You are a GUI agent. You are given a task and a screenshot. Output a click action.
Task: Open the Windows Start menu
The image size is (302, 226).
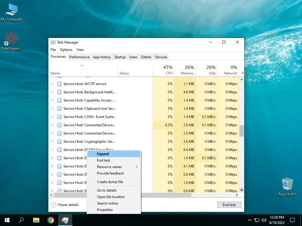[x=7, y=220]
